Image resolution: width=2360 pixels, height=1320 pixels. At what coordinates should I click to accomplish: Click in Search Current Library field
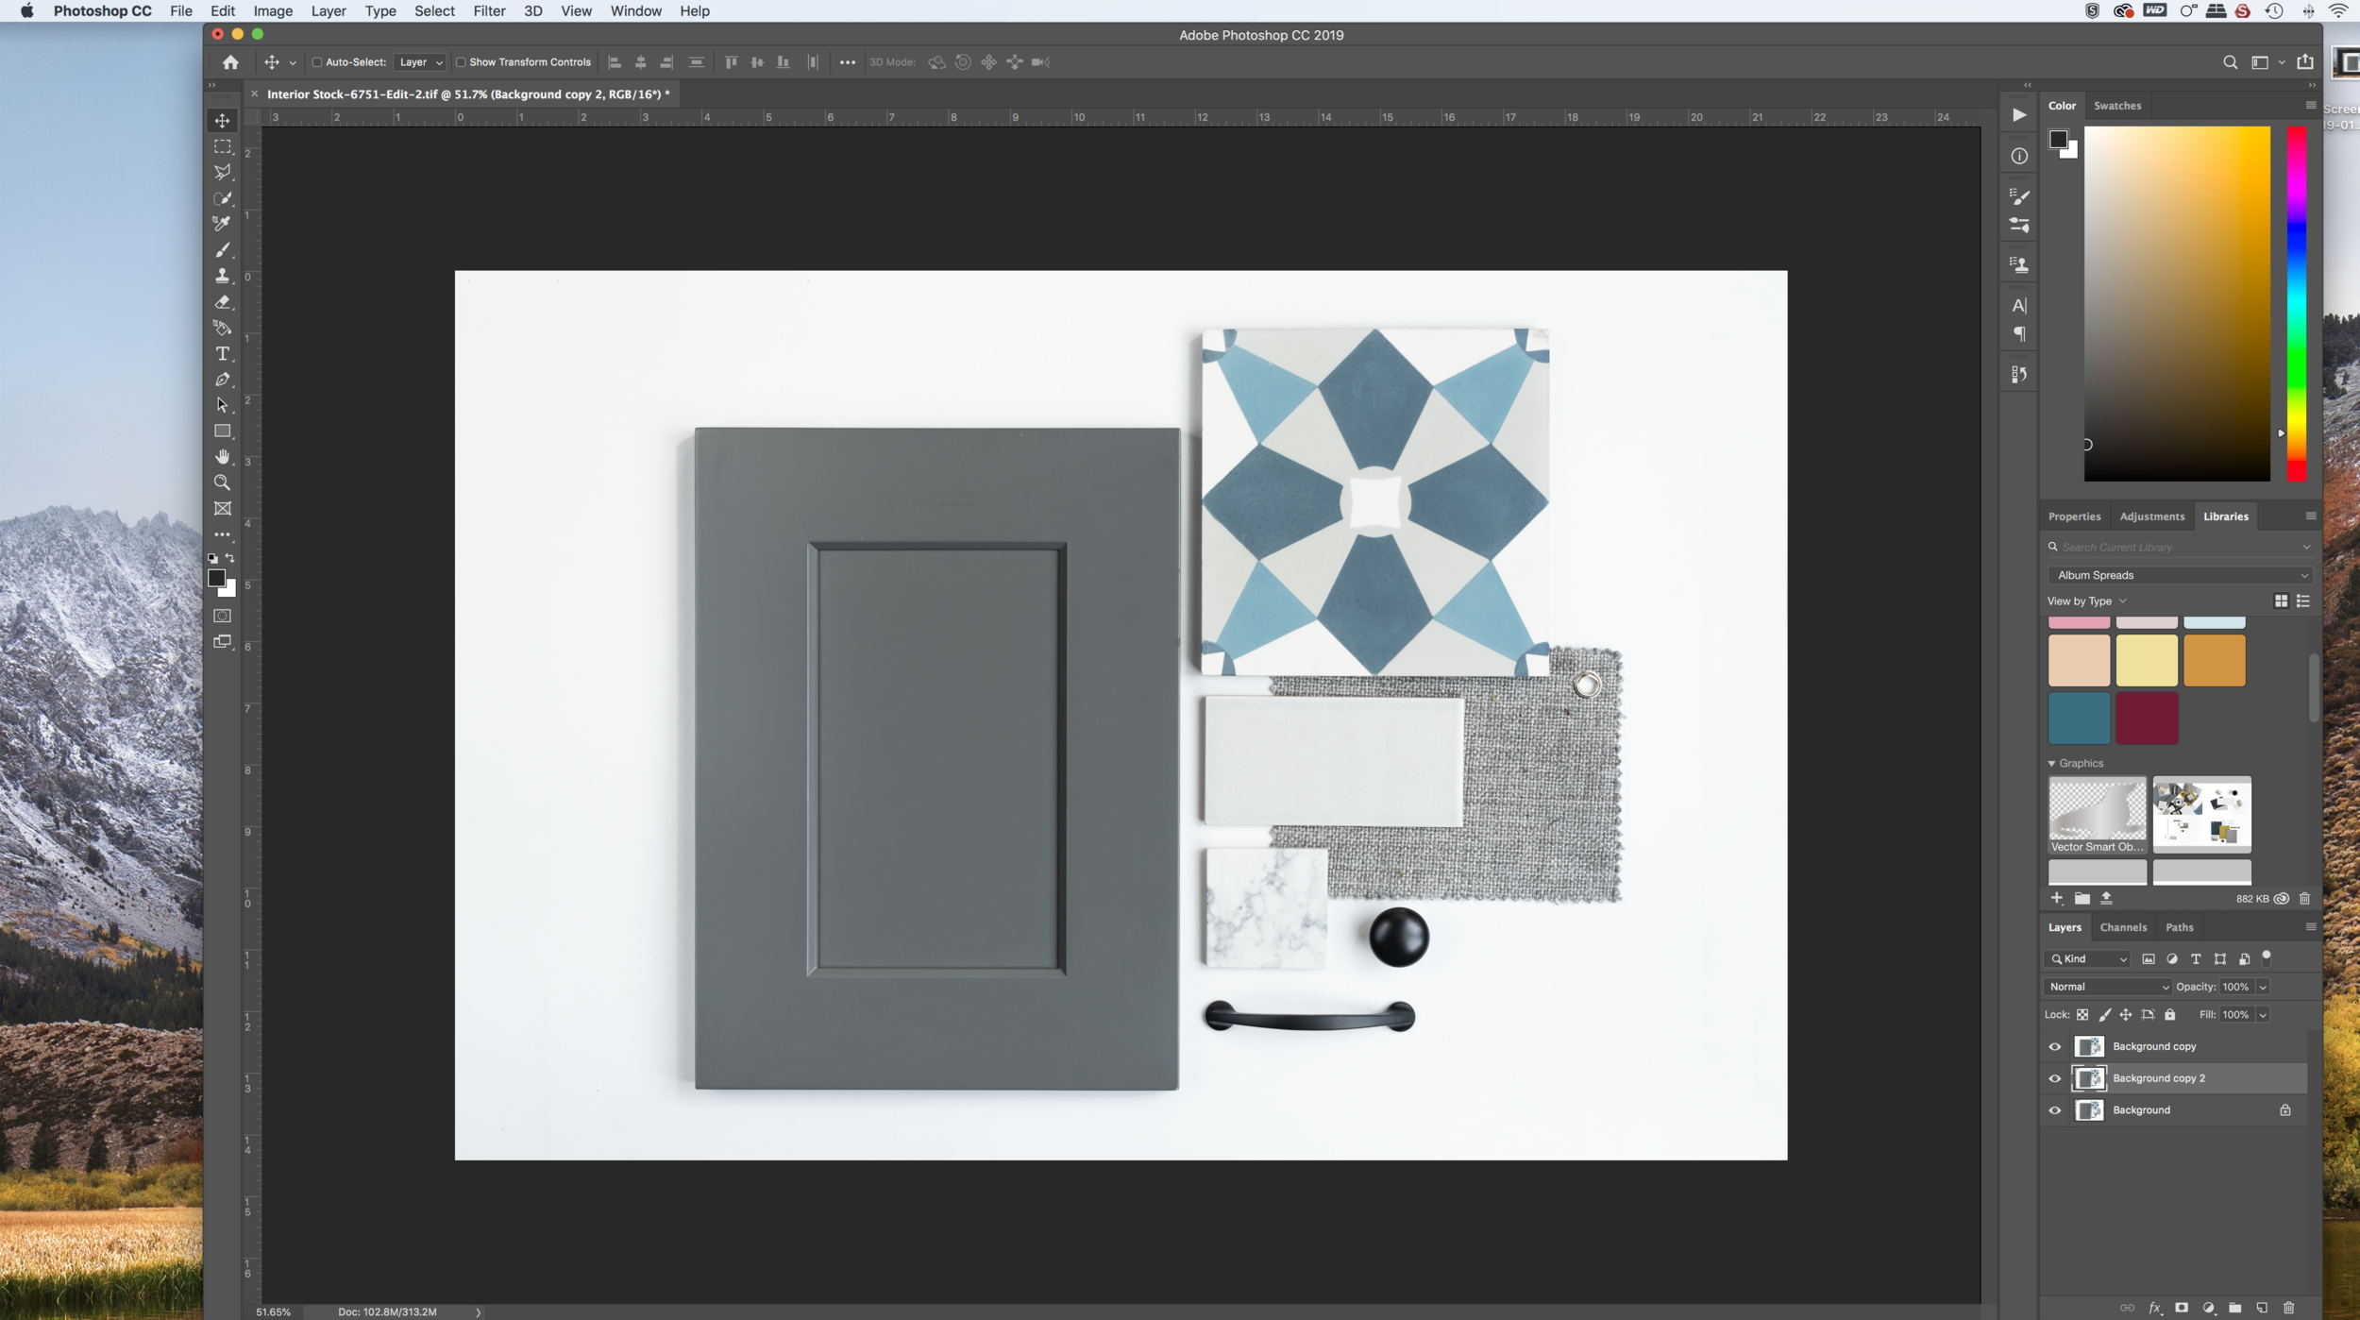2179,548
